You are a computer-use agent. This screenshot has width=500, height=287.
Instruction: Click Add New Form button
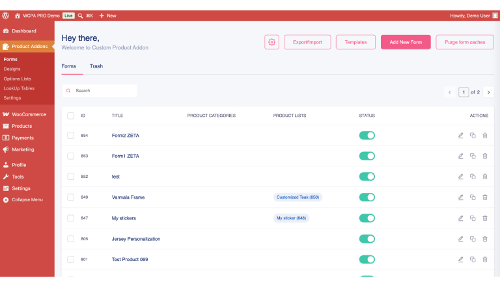click(x=406, y=42)
